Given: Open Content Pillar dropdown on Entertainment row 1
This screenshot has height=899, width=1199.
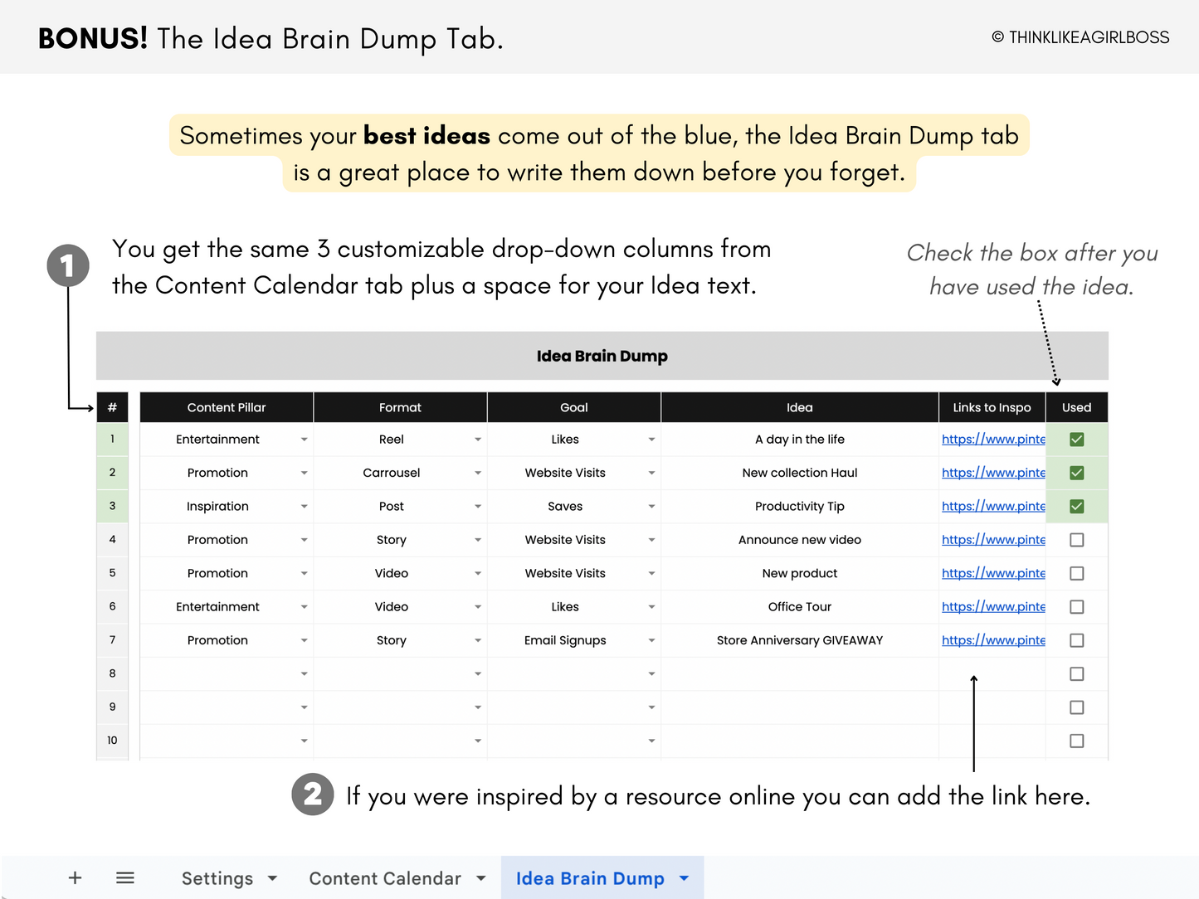Looking at the screenshot, I should (x=305, y=439).
